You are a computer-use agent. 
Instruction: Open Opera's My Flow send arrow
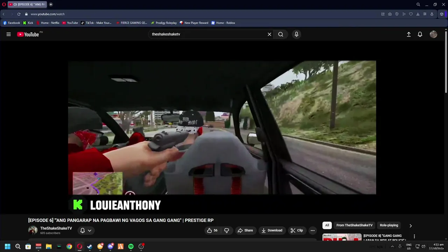(404, 14)
